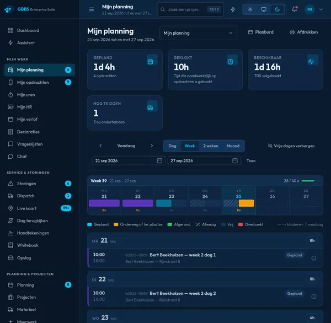Screen dimensions: 331x323
Task: Click the project search field
Action: click(190, 9)
